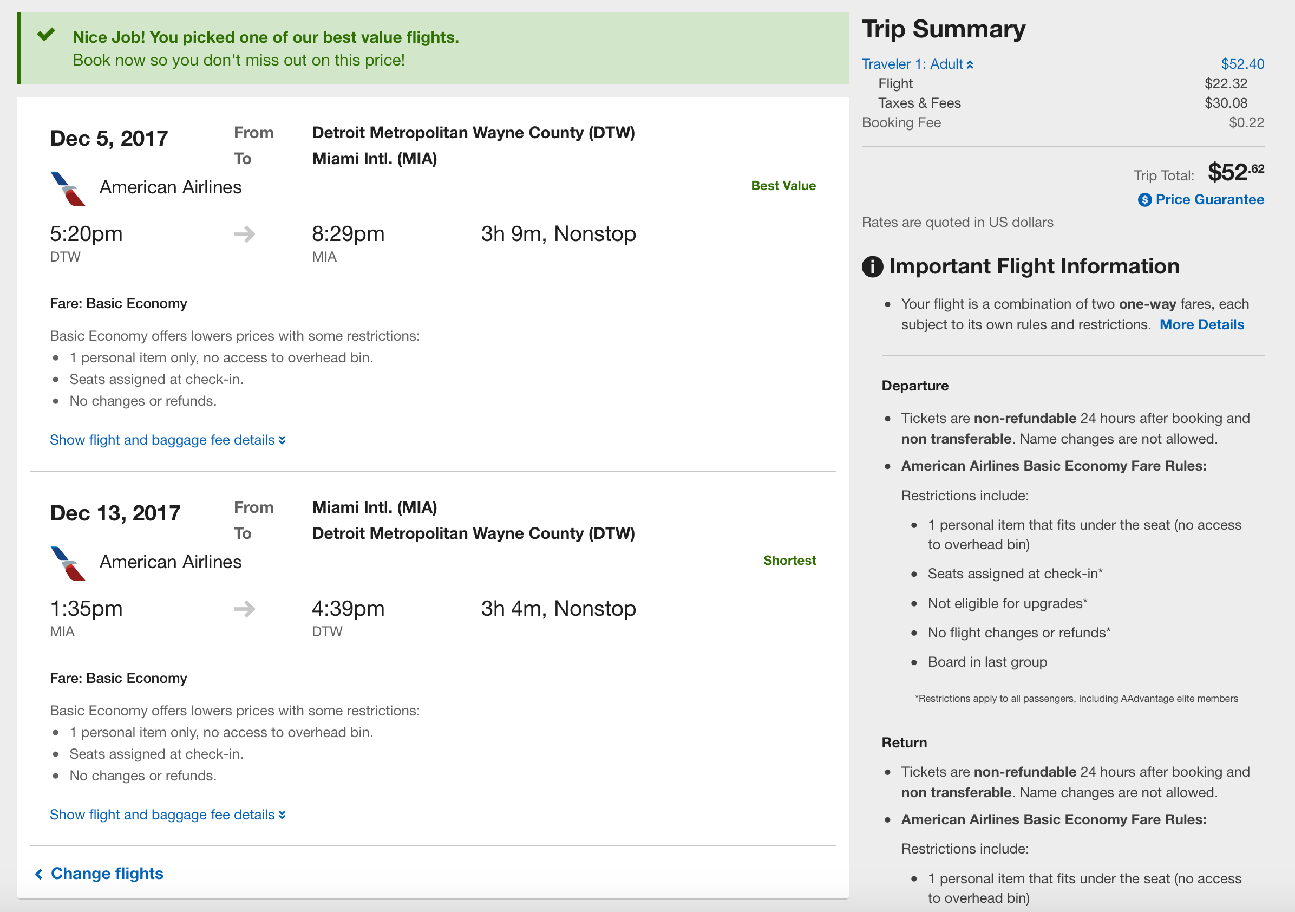Click the back chevron beside Change flights

tap(39, 874)
